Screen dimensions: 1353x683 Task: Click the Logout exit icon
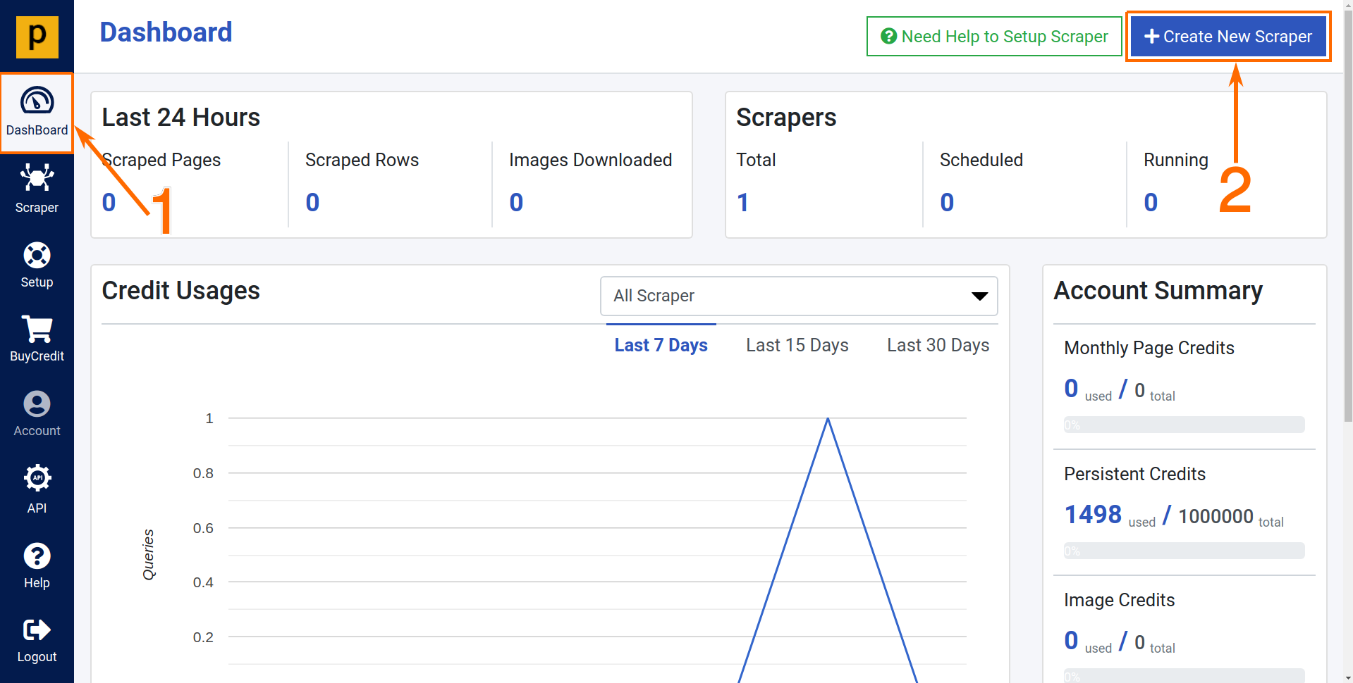tap(37, 630)
